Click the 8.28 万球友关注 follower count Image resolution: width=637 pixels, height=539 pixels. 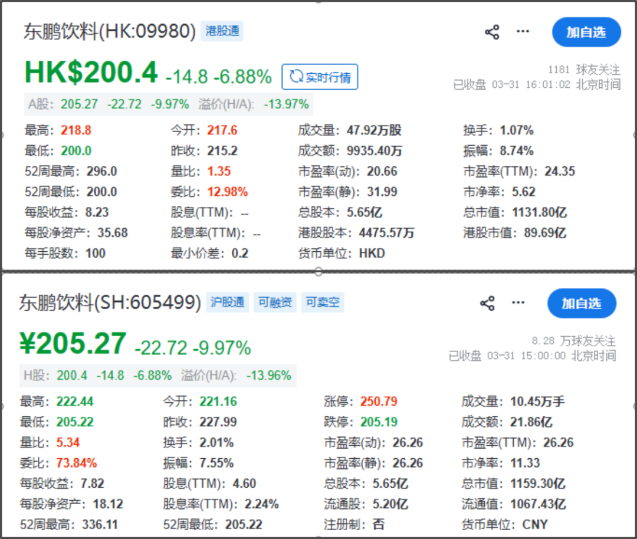[573, 341]
